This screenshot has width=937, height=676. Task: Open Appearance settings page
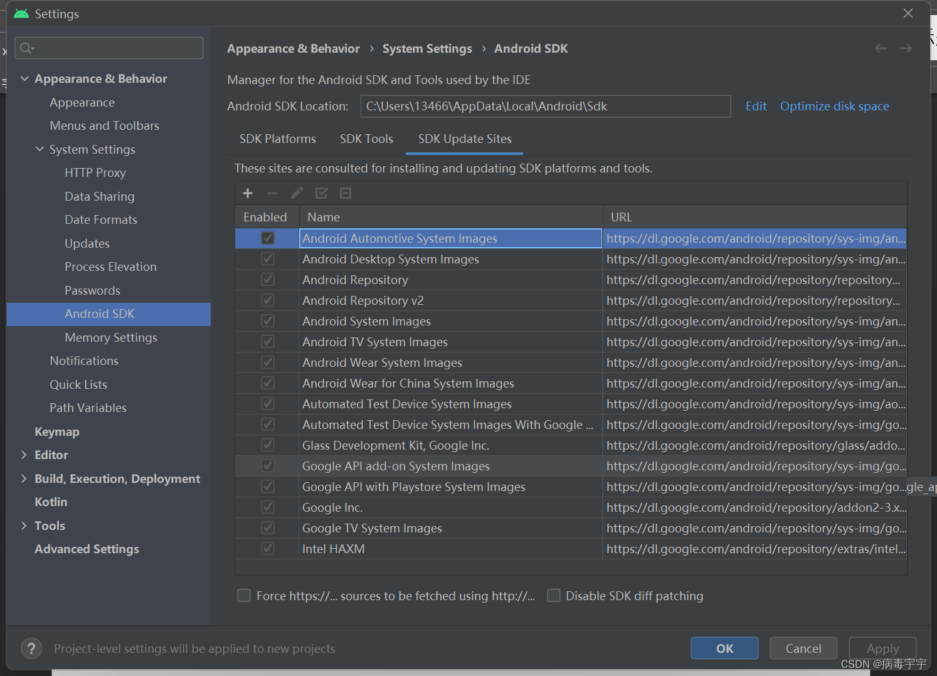(x=82, y=102)
